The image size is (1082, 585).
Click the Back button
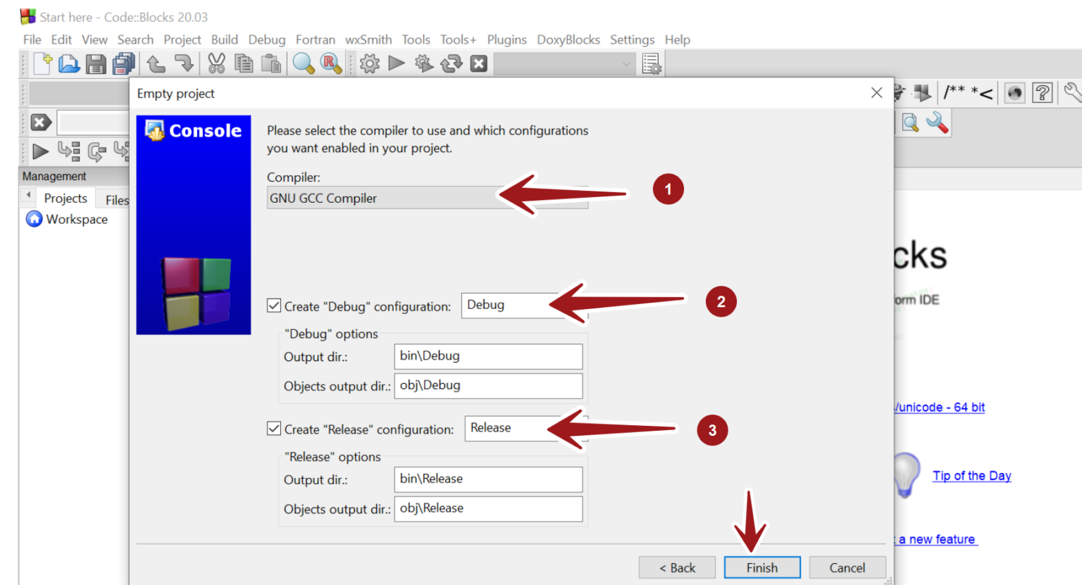point(676,567)
